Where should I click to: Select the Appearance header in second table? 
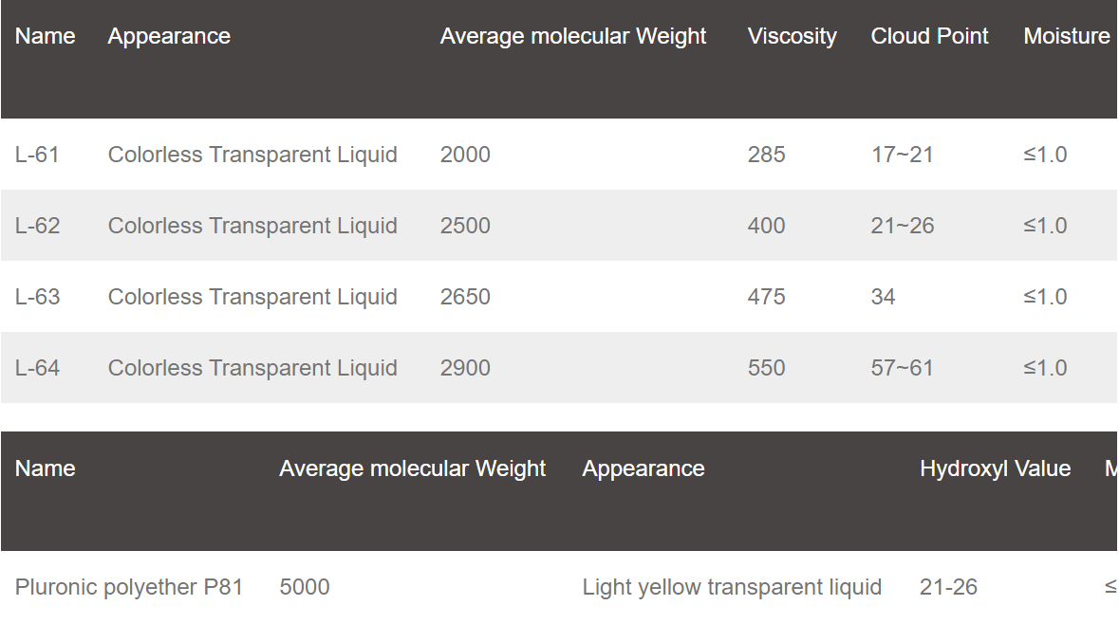[x=643, y=468]
